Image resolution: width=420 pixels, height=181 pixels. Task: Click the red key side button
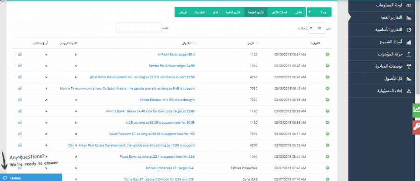click(416, 127)
